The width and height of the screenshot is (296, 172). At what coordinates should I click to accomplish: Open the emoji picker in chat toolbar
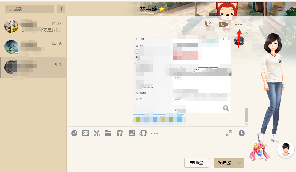[x=74, y=133]
